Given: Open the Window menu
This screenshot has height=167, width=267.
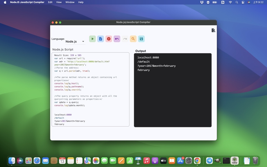Looking at the screenshot, I should coord(70,2).
